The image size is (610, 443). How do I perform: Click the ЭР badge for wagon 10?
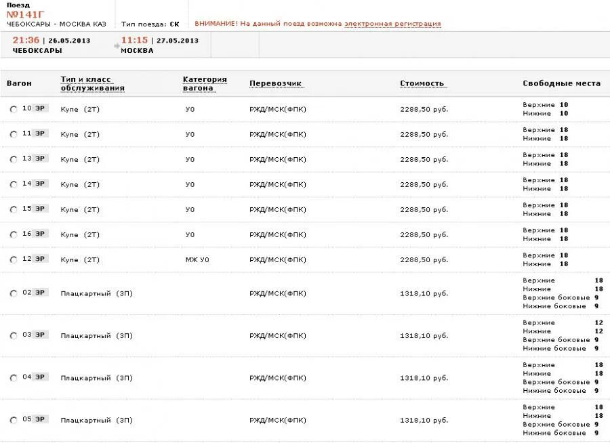(40, 108)
